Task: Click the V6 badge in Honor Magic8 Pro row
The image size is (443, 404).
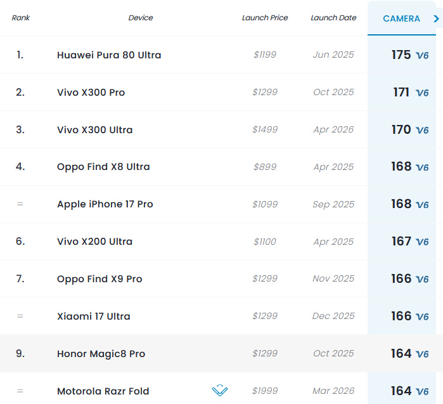Action: coord(422,354)
